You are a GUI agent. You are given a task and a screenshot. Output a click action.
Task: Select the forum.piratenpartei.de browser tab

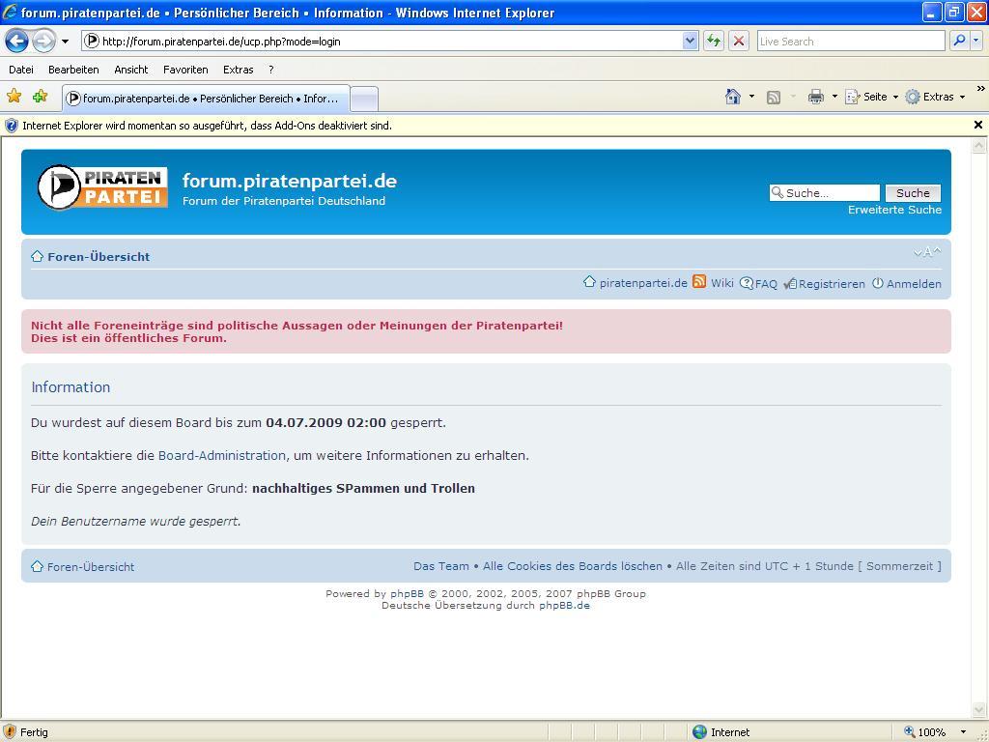point(206,99)
